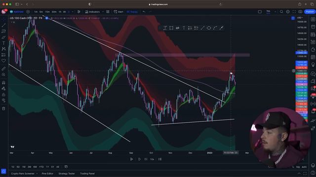Open the indicator templates icon

(x=108, y=12)
